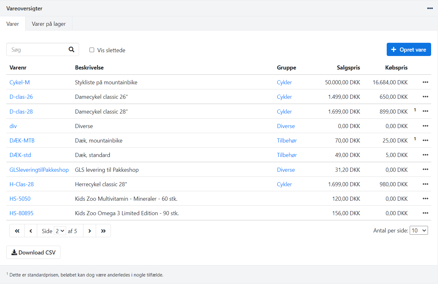Open item D-clas-26
The width and height of the screenshot is (439, 285).
click(x=21, y=97)
